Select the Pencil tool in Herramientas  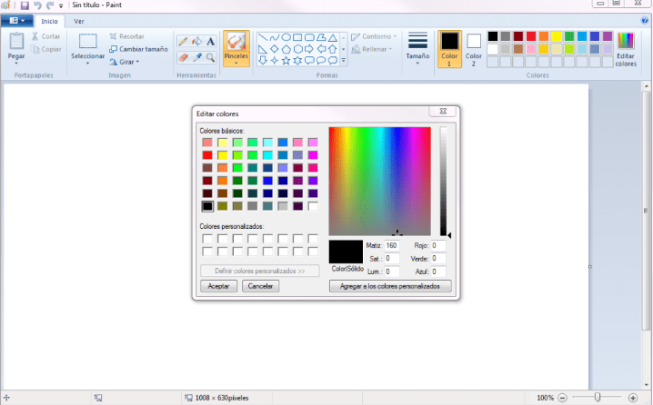point(183,41)
